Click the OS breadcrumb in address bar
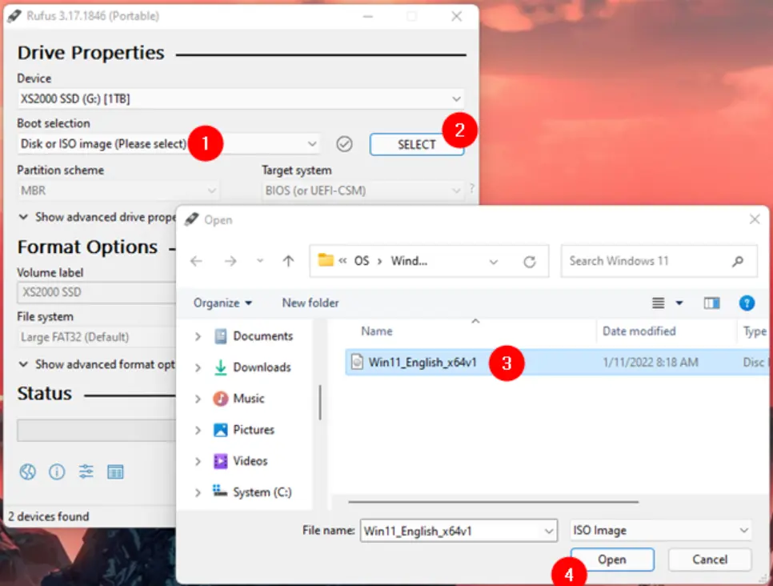The image size is (773, 586). 362,261
